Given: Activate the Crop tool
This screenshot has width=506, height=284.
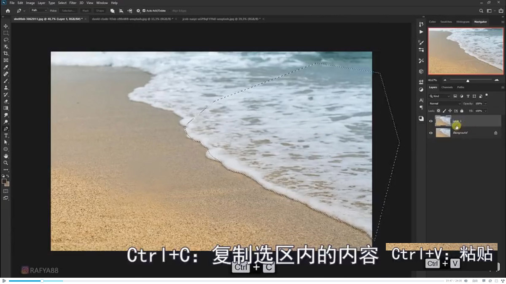Looking at the screenshot, I should (x=6, y=53).
